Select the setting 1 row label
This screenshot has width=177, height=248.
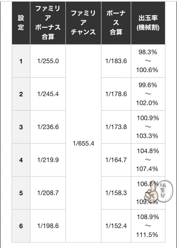coord(21,61)
